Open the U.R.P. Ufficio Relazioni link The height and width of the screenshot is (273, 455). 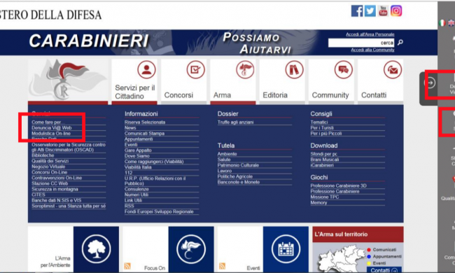pyautogui.click(x=155, y=181)
